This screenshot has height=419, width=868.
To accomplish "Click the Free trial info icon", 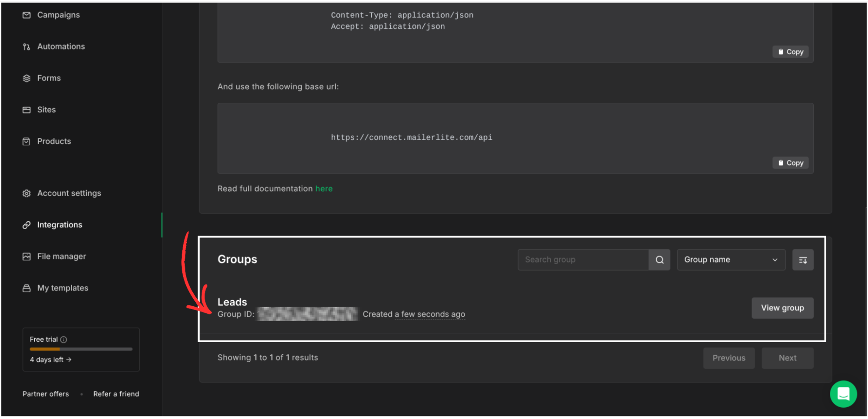I will click(x=64, y=339).
